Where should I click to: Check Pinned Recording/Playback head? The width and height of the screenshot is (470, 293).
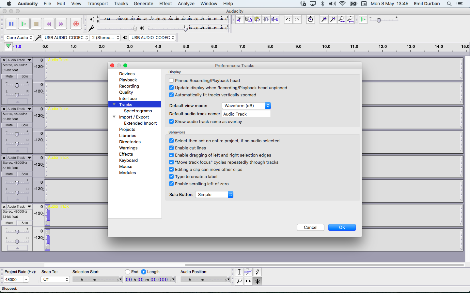pyautogui.click(x=171, y=80)
